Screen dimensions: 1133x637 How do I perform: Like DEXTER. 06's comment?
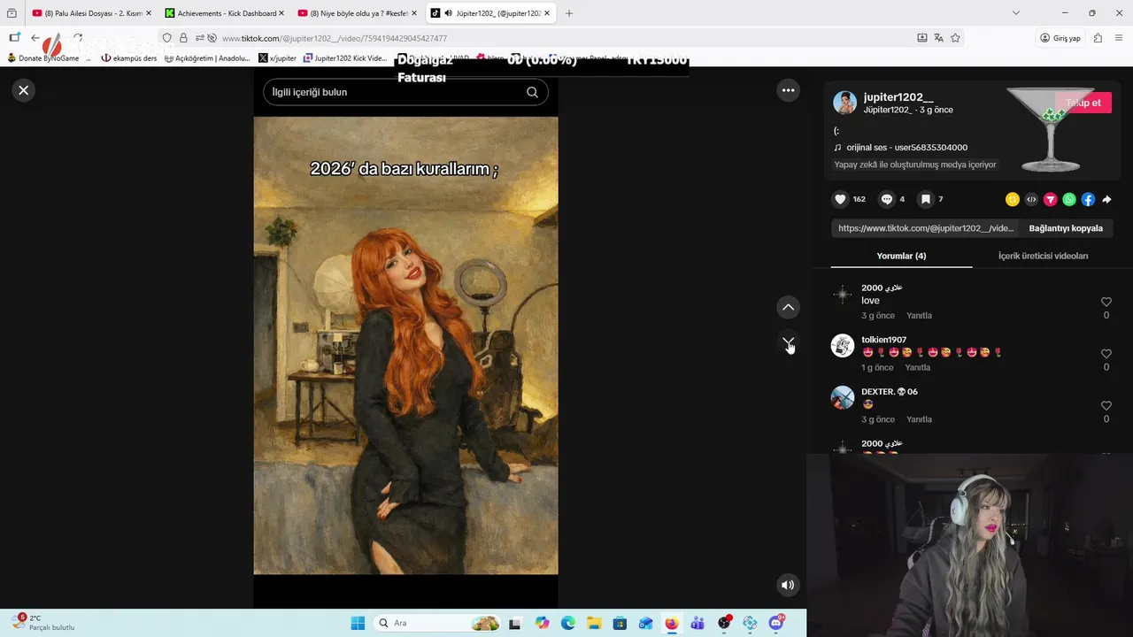[x=1106, y=405]
